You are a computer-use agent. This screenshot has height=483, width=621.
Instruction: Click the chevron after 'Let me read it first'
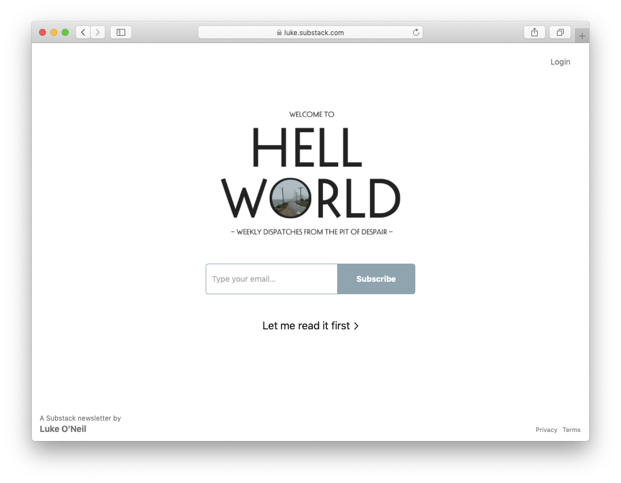pos(356,326)
